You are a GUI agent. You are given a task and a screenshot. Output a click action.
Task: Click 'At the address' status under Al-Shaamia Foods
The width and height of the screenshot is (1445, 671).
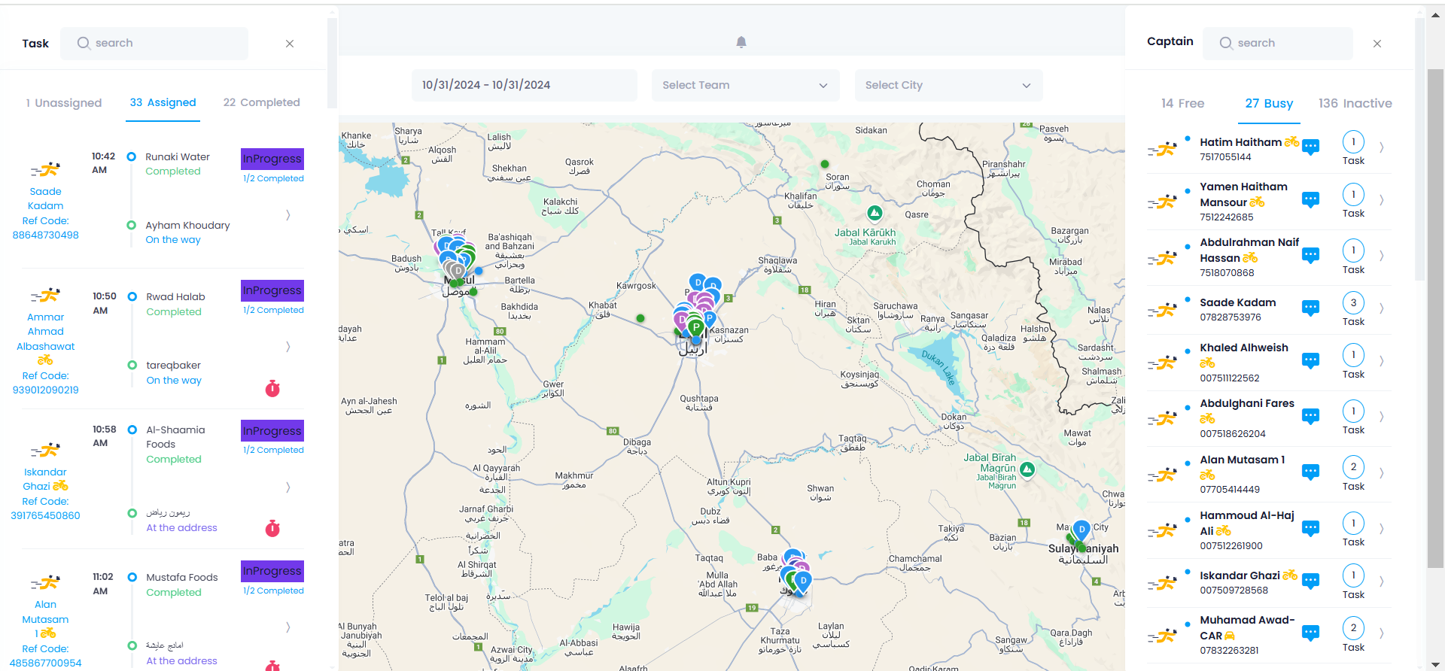pyautogui.click(x=181, y=528)
